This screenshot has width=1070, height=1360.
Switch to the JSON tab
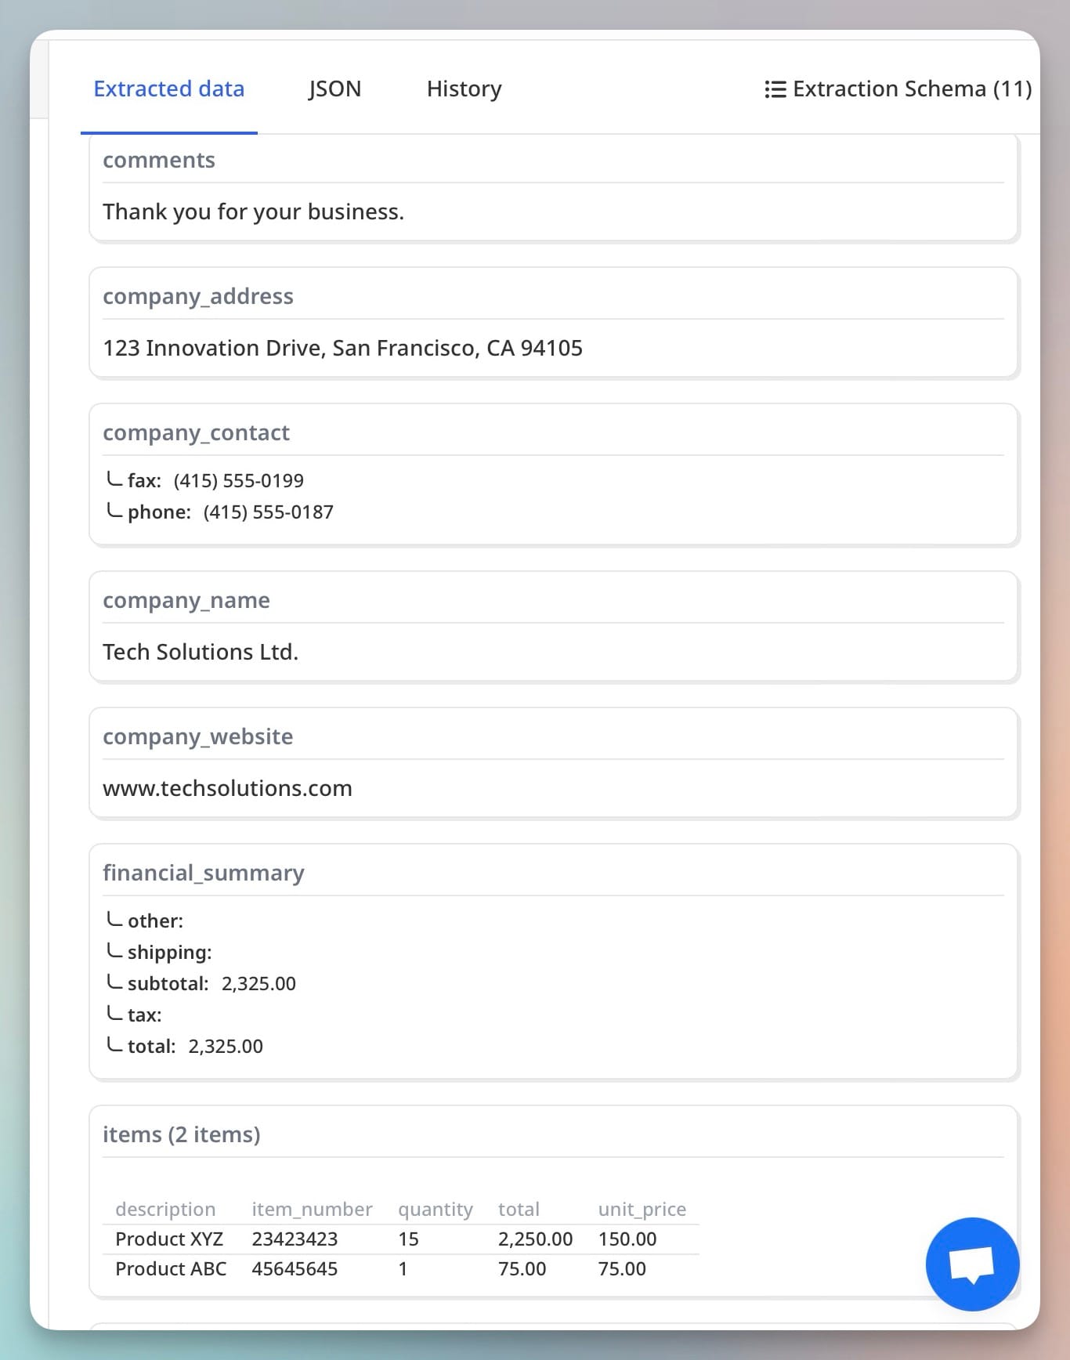click(334, 89)
